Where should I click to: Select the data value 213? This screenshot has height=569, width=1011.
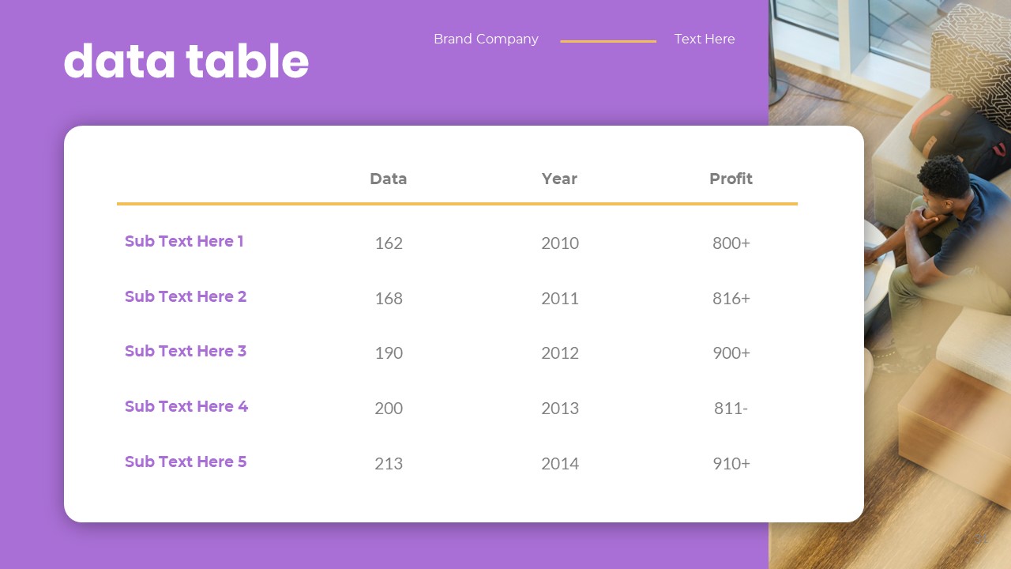389,464
